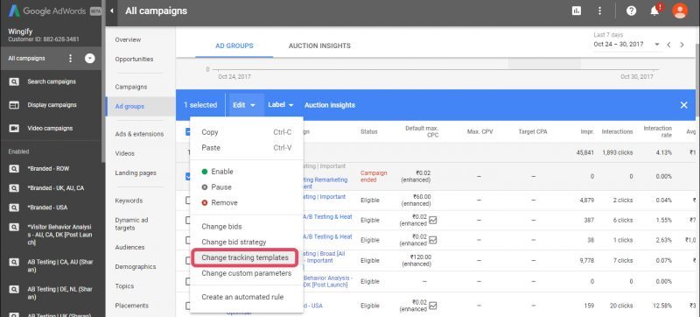This screenshot has width=700, height=317.
Task: Choose Enable from Edit menu
Action: (247, 172)
